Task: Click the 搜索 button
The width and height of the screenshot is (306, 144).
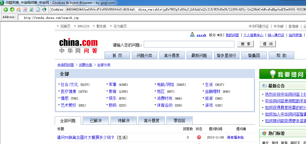Action: coord(245,44)
